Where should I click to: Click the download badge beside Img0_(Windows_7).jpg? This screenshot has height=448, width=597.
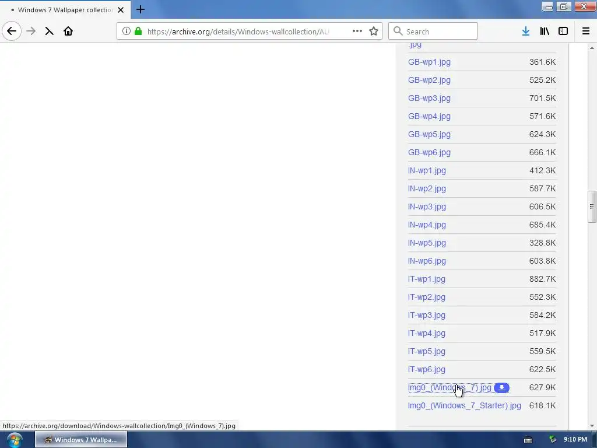(x=501, y=387)
